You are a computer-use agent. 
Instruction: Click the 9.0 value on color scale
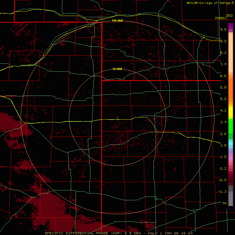pyautogui.click(x=223, y=41)
